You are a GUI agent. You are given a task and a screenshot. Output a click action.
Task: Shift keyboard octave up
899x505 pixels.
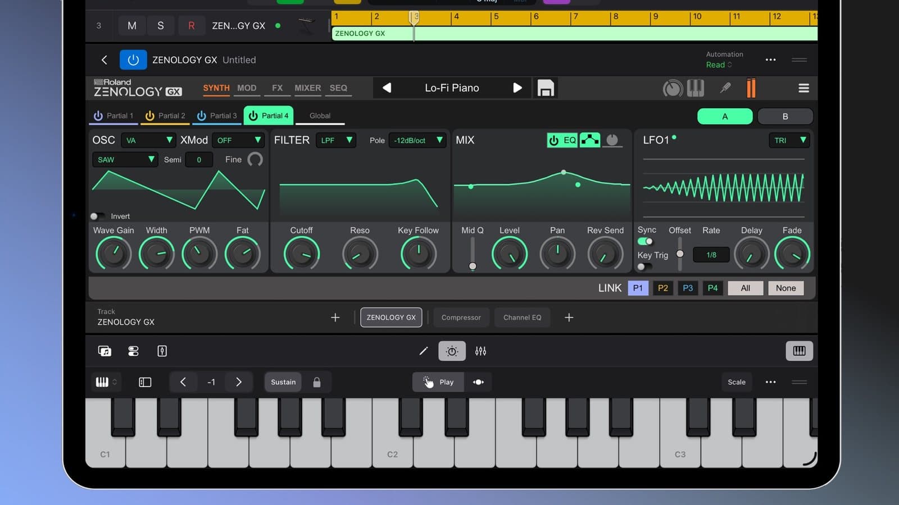(239, 382)
